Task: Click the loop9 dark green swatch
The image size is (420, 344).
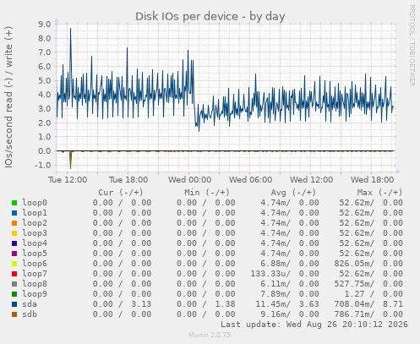Action: pyautogui.click(x=14, y=294)
